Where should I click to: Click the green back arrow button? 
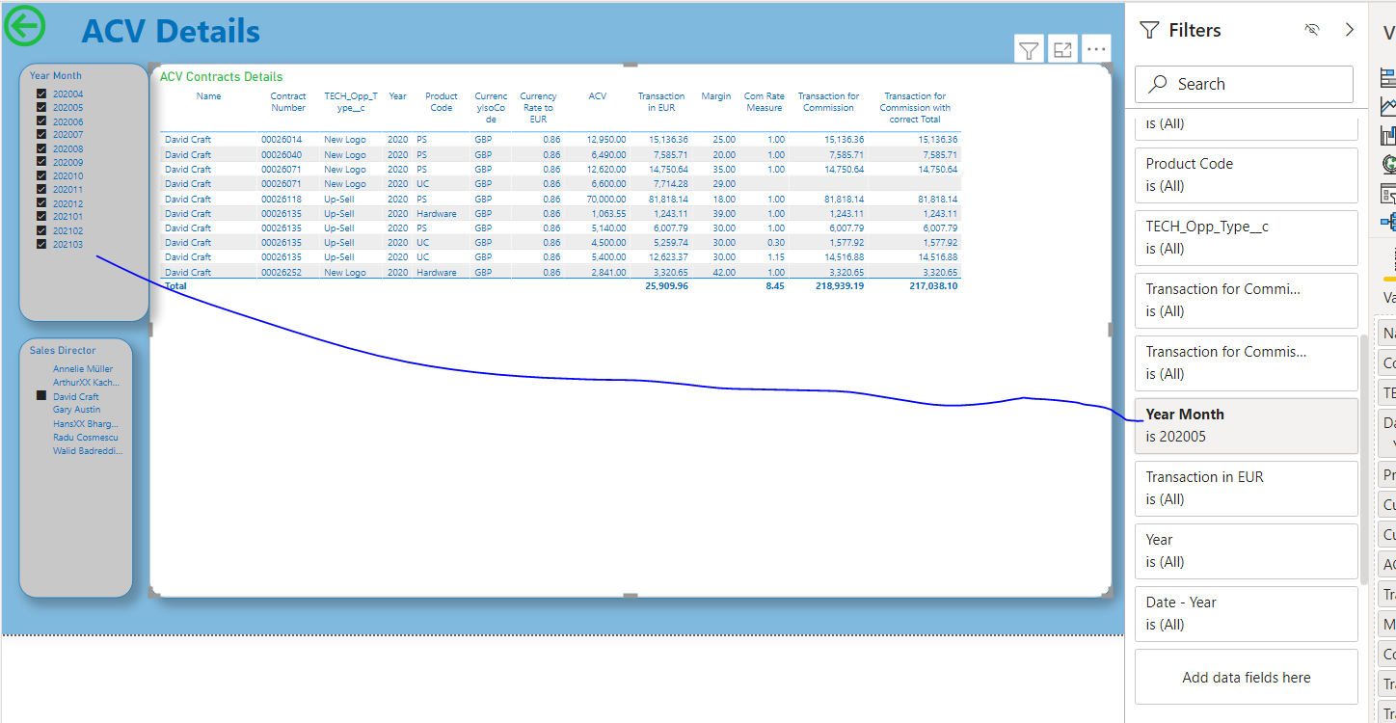24,26
